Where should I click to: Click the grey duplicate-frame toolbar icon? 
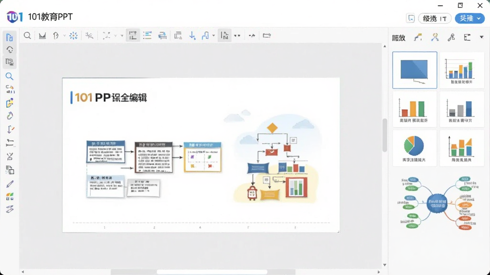(x=178, y=35)
